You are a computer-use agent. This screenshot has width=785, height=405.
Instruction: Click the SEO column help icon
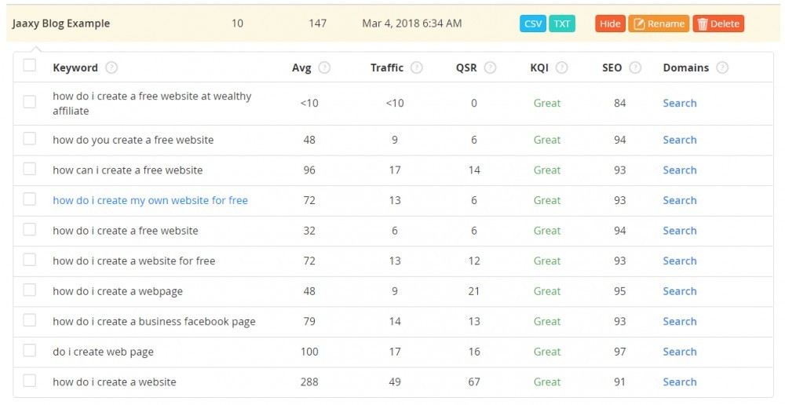pyautogui.click(x=635, y=67)
